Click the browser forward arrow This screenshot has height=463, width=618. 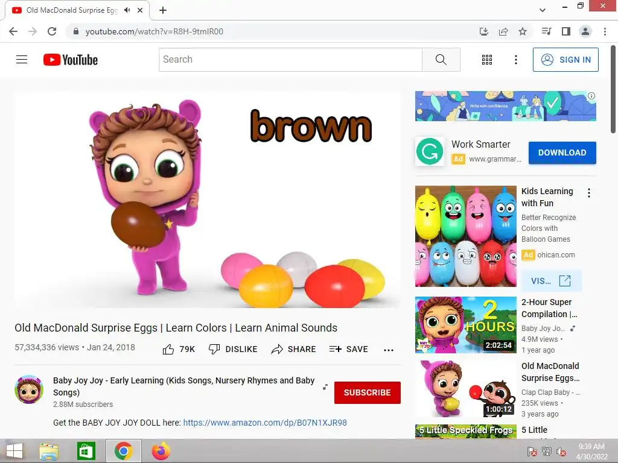point(33,31)
